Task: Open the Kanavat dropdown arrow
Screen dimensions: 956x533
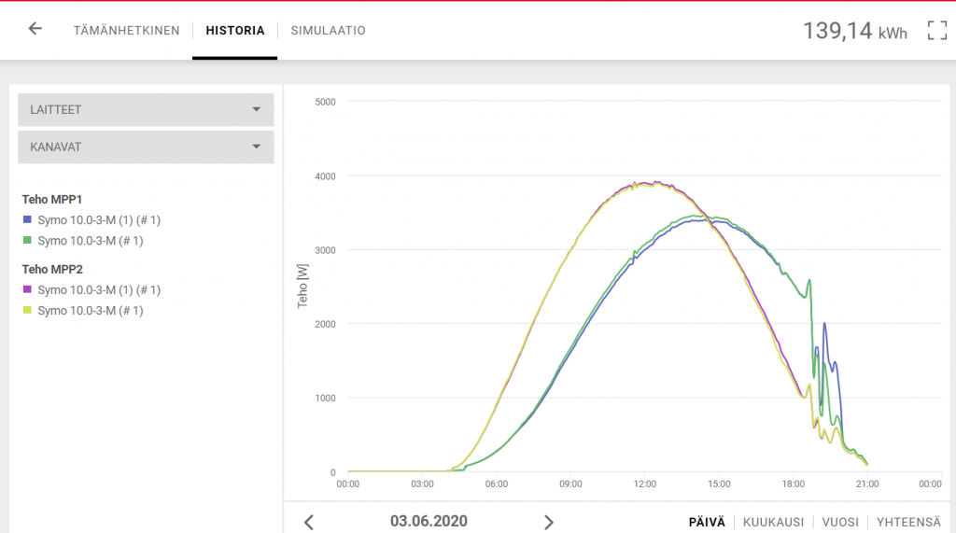Action: [256, 147]
